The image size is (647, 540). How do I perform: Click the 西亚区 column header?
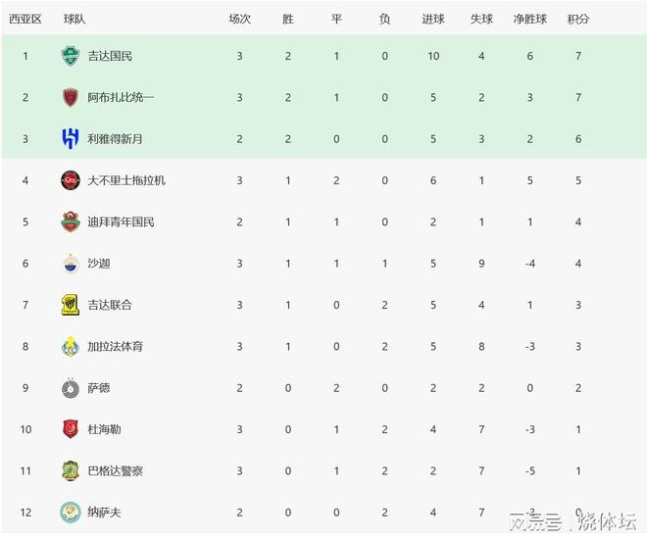(x=25, y=19)
